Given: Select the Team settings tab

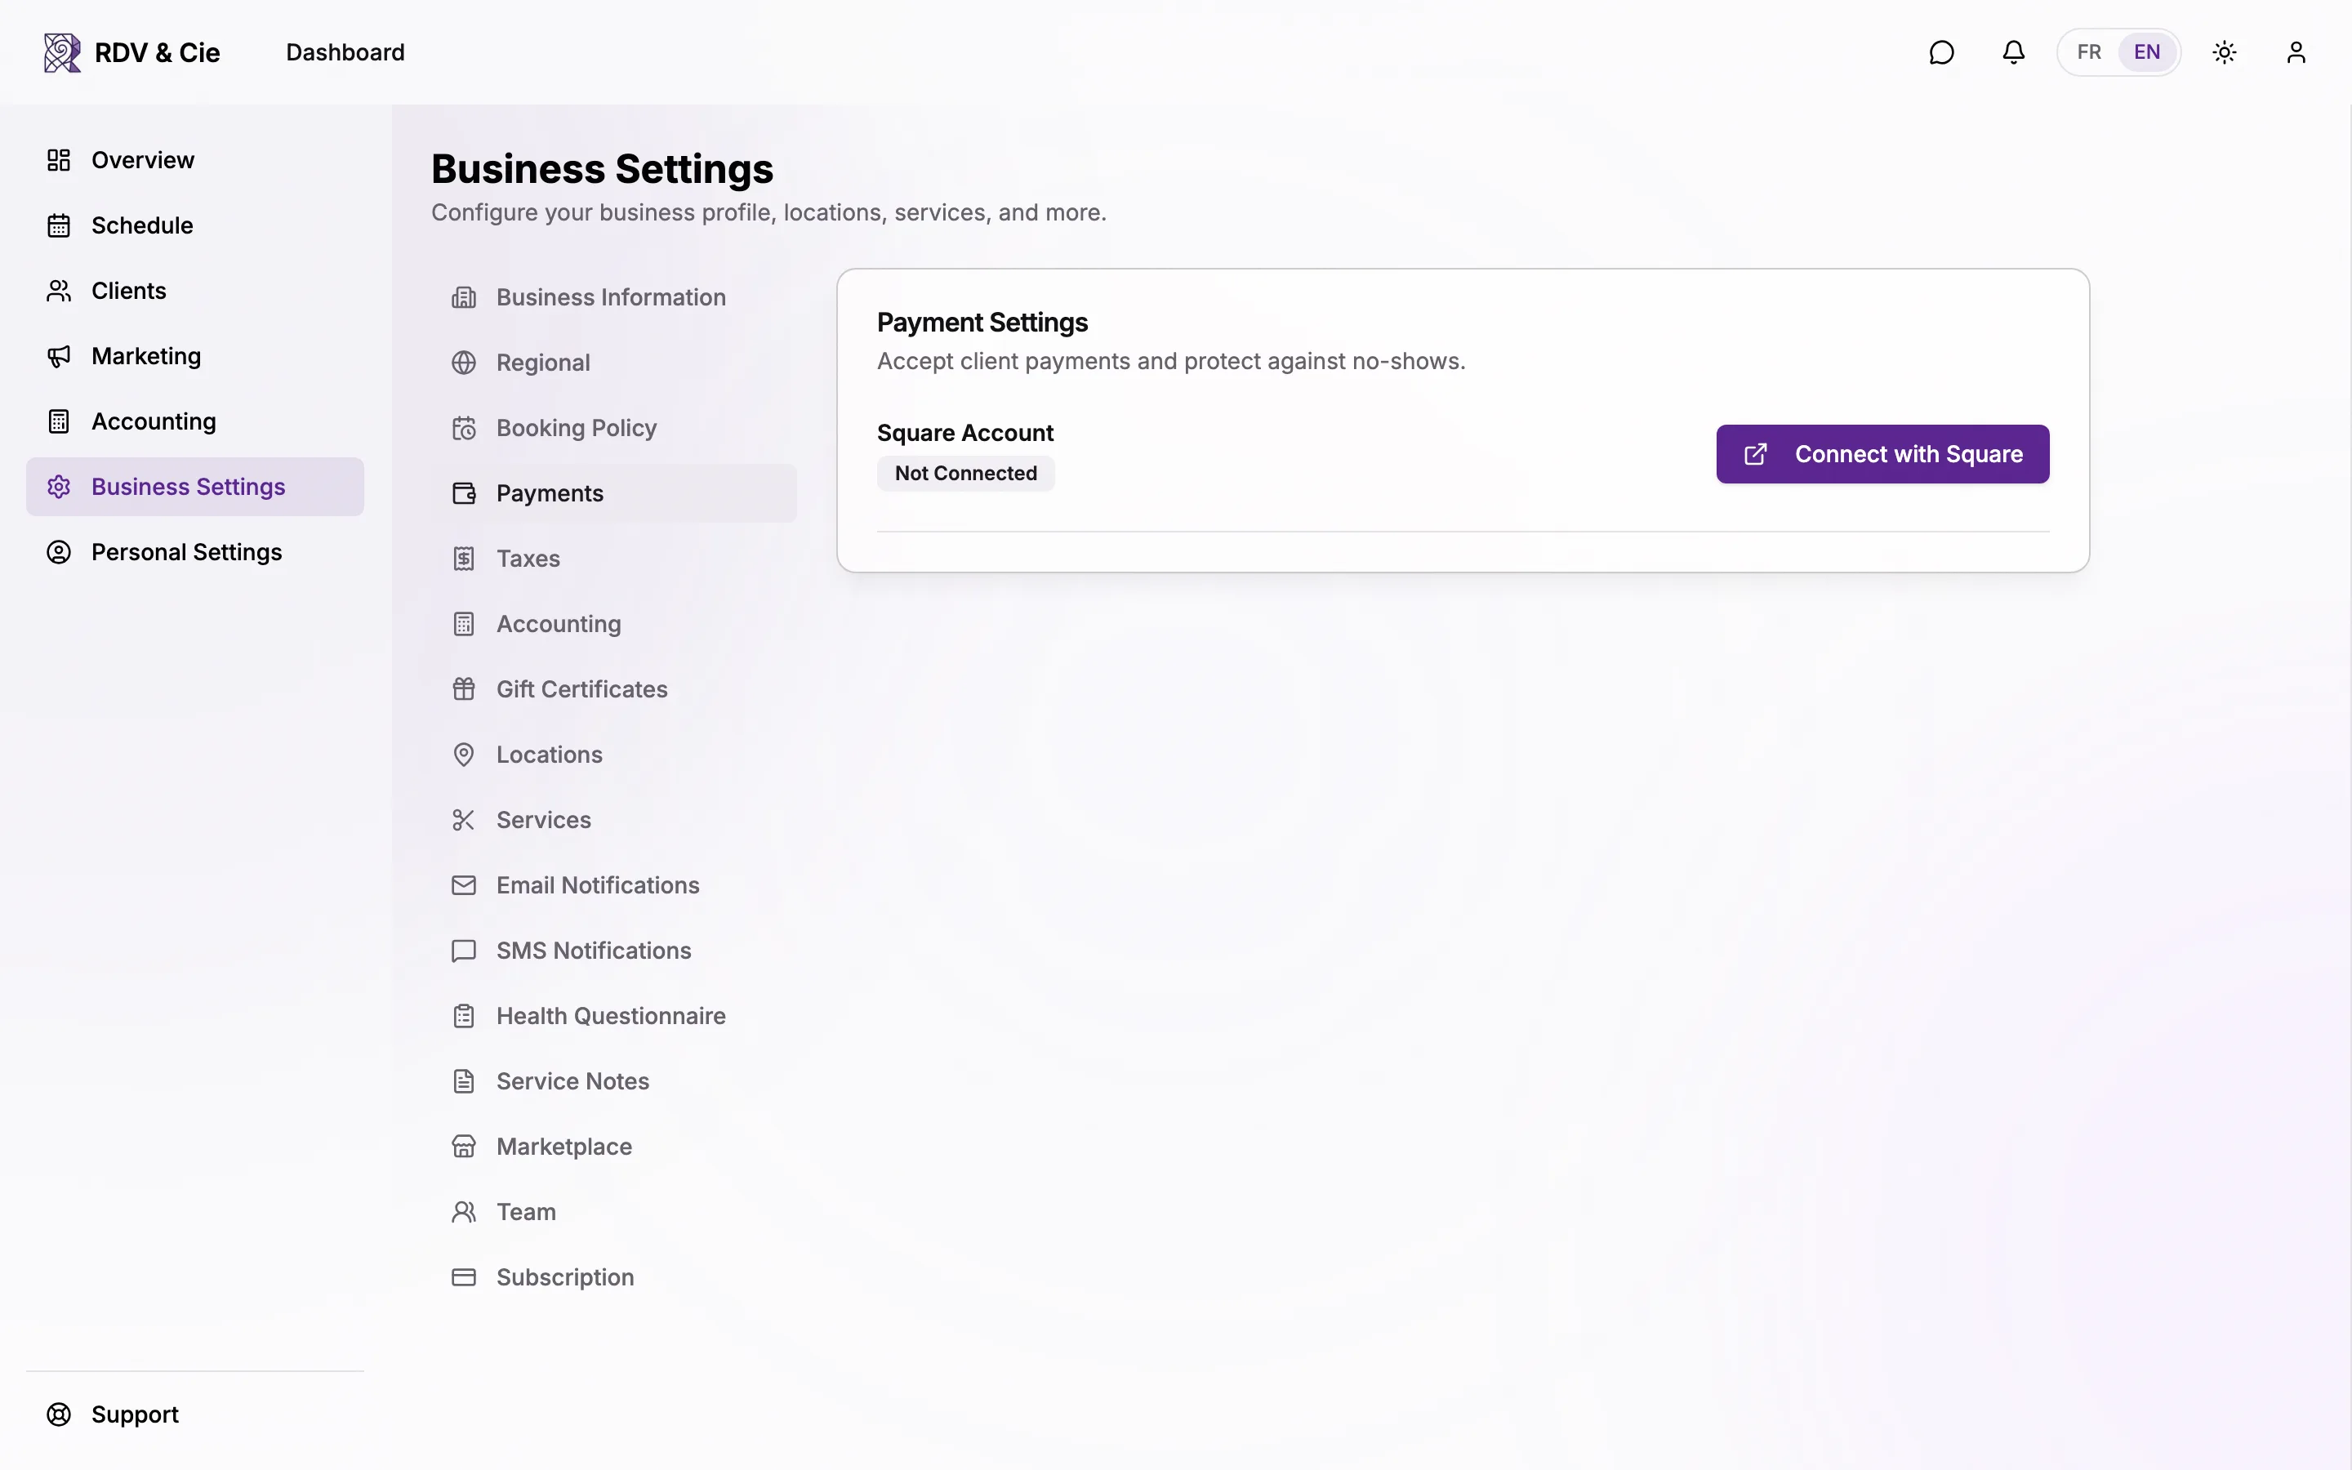Looking at the screenshot, I should click(x=614, y=1213).
